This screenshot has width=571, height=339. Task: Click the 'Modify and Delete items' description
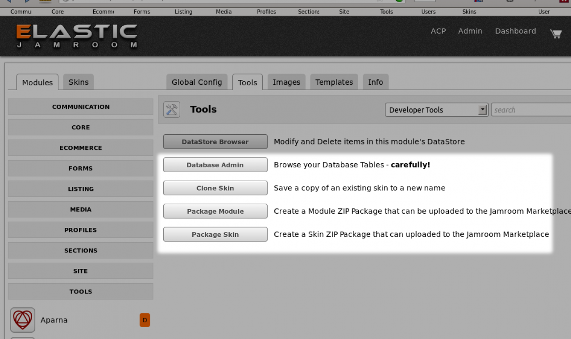pos(369,141)
